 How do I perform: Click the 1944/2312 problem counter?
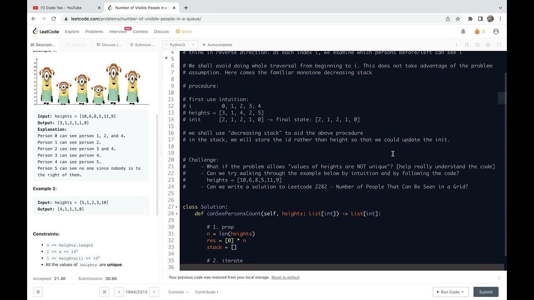pos(136,292)
